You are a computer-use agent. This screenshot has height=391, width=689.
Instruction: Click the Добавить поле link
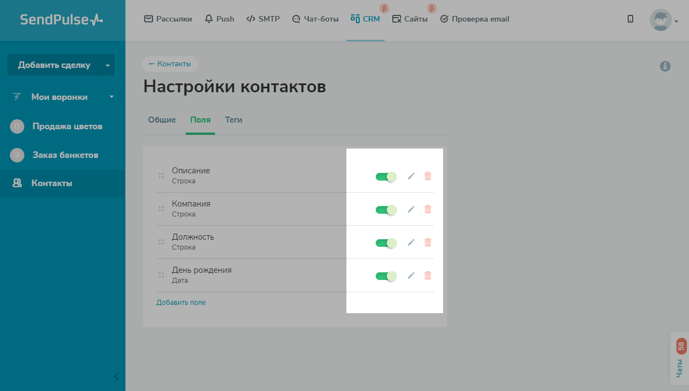point(181,303)
